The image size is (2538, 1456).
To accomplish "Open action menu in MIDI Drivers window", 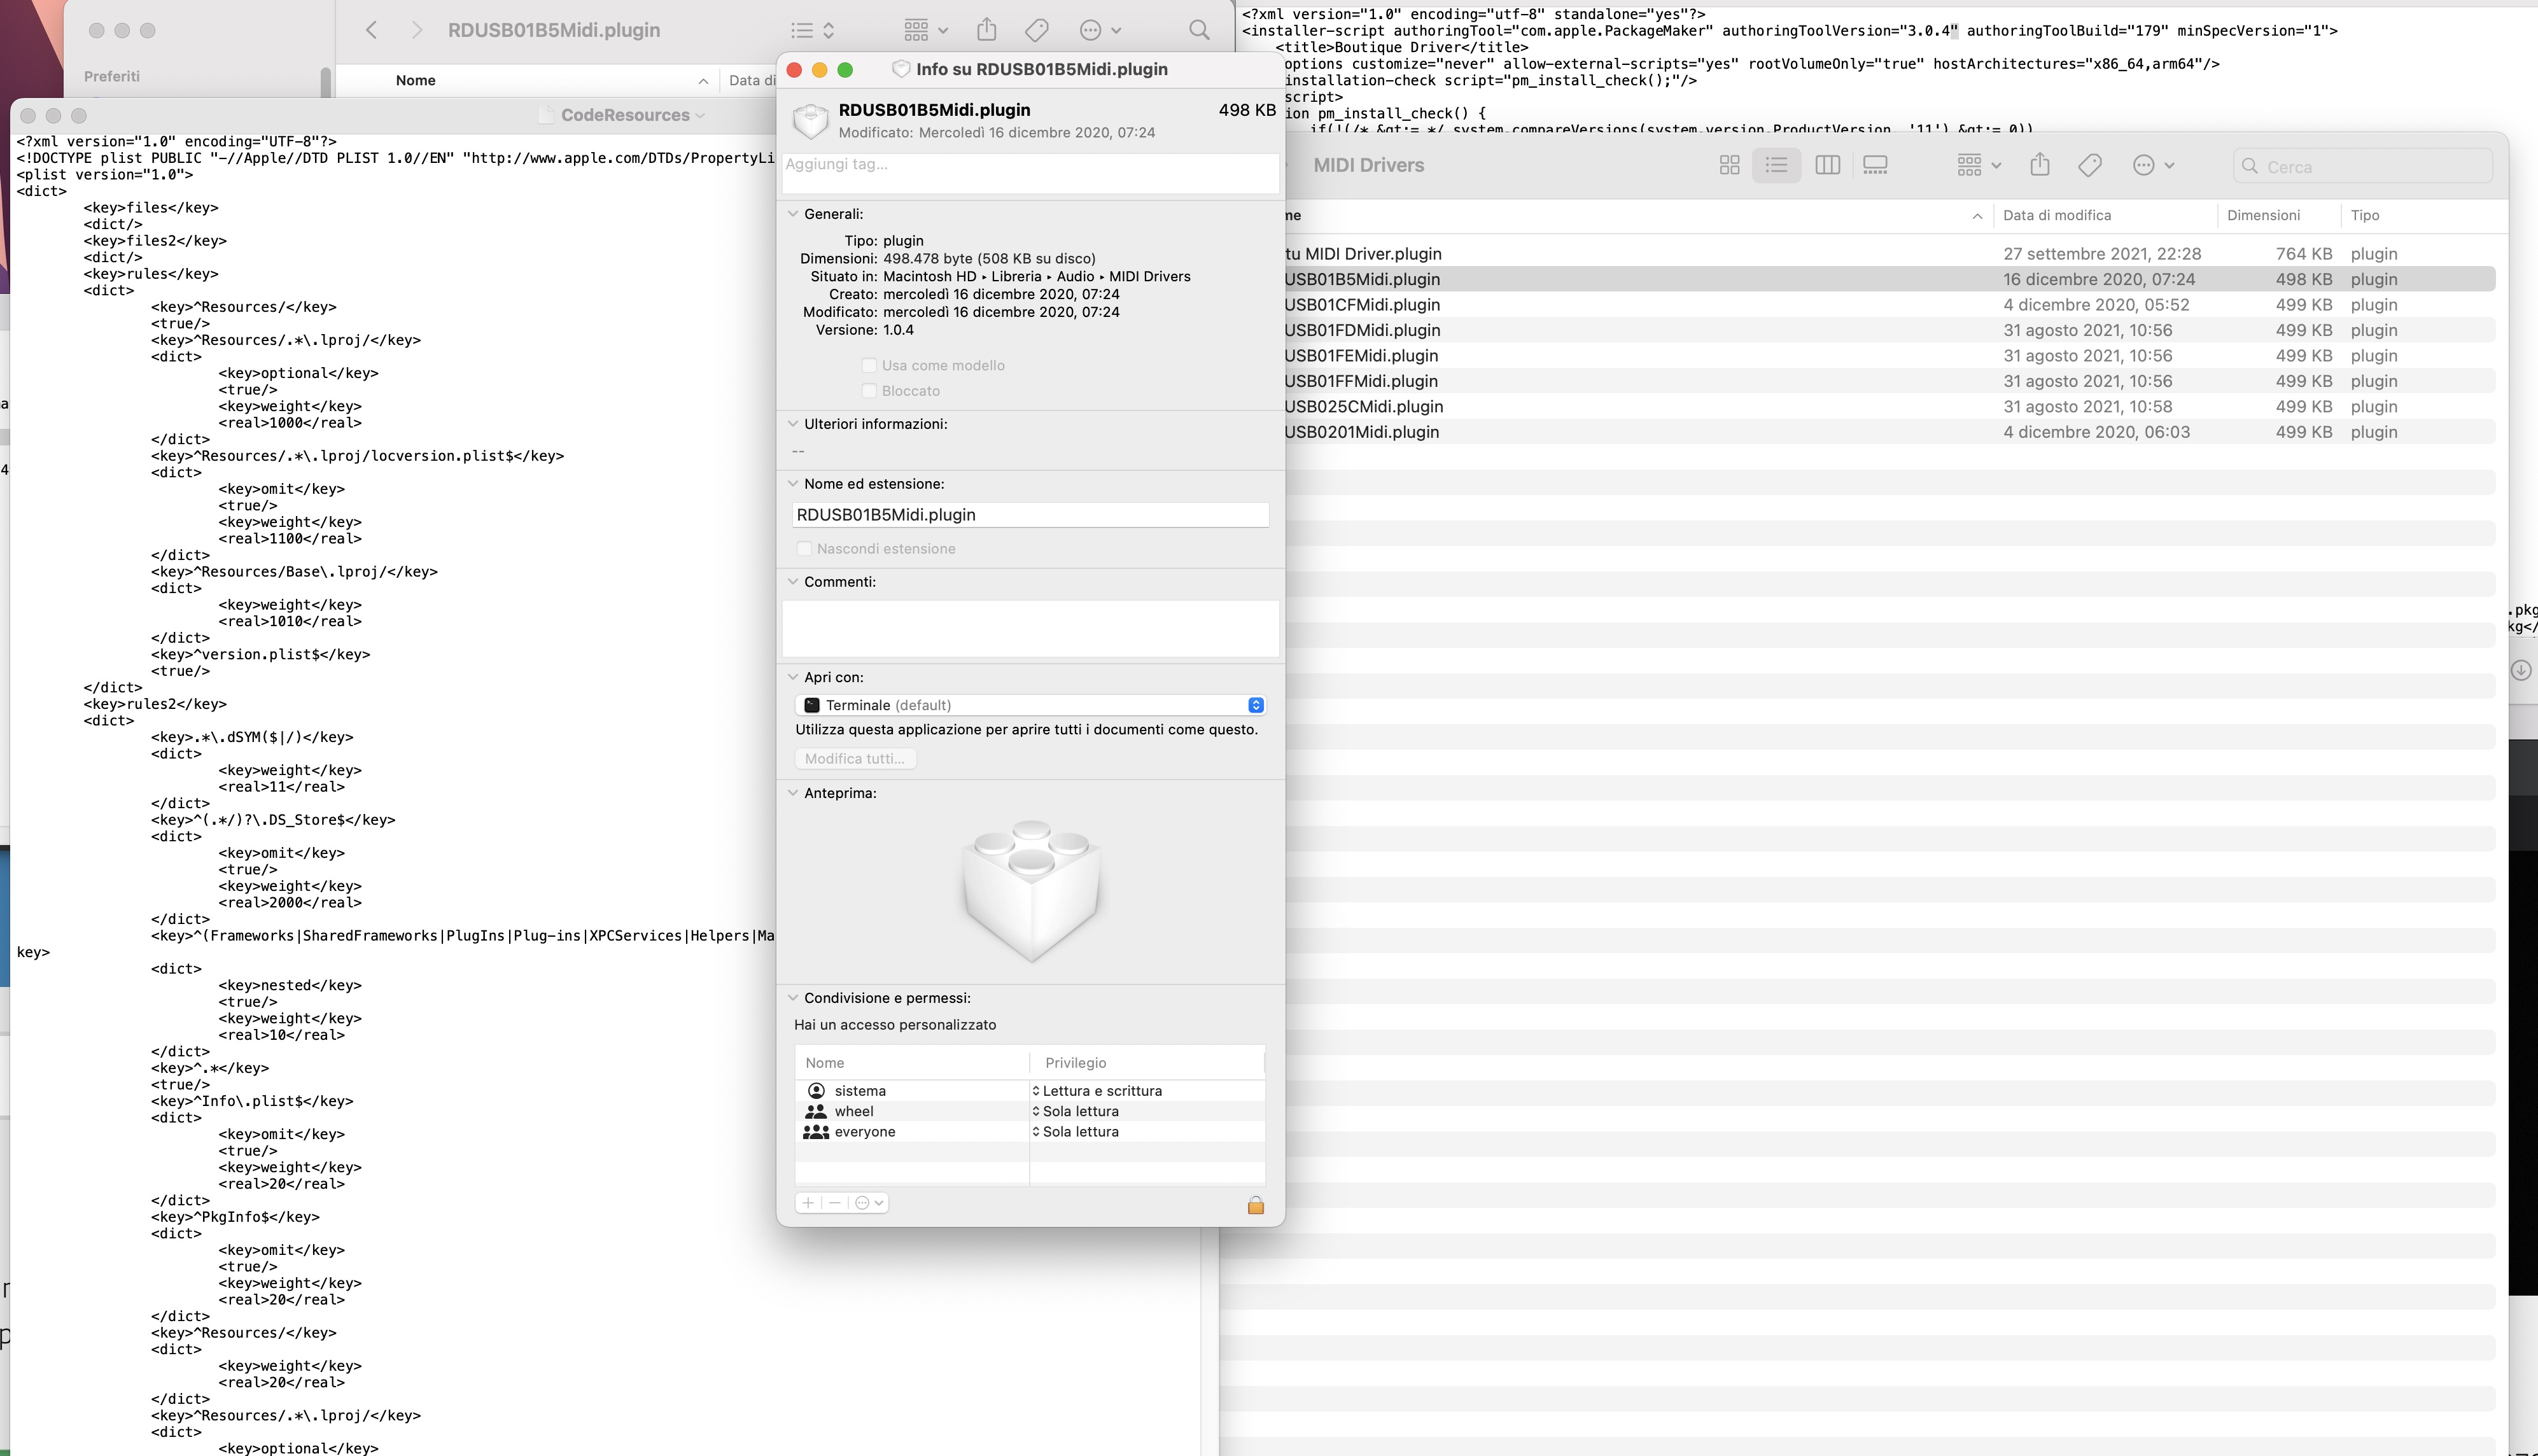I will coord(2153,165).
